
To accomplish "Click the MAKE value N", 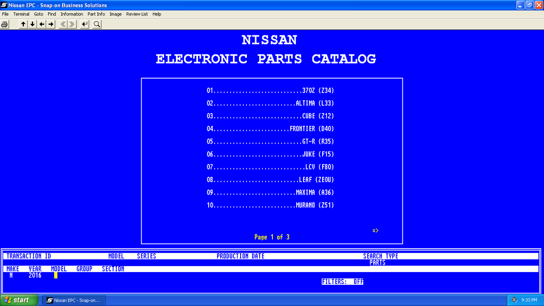I will (11, 275).
